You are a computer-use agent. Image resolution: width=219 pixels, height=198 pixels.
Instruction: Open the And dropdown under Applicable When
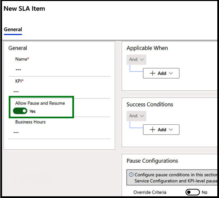[x=136, y=60]
